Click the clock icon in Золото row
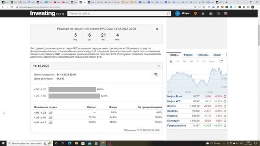Screen dimensions: 260x146 pyautogui.click(x=225, y=106)
